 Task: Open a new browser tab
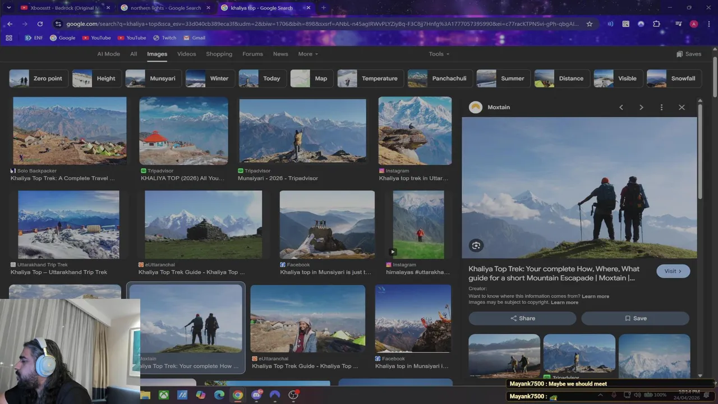pos(323,8)
